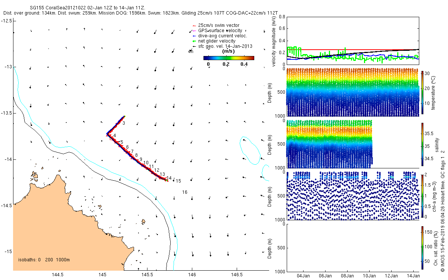
Task: Click glider track day label '3'
Action: (x=124, y=123)
